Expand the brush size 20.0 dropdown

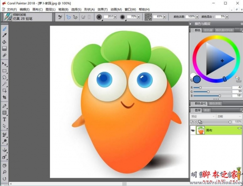tap(116, 17)
